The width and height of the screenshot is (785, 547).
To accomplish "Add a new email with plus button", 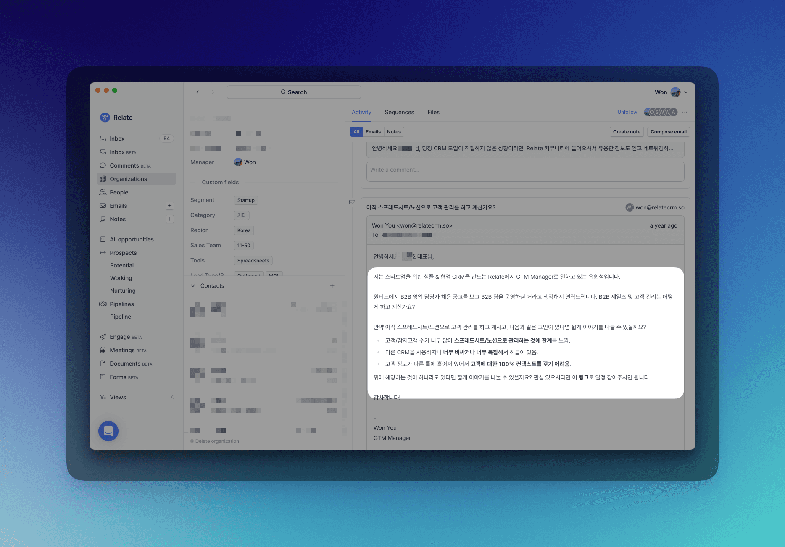I will click(170, 206).
